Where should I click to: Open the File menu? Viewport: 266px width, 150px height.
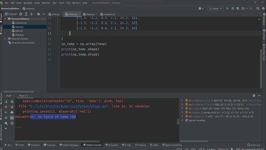click(x=7, y=3)
